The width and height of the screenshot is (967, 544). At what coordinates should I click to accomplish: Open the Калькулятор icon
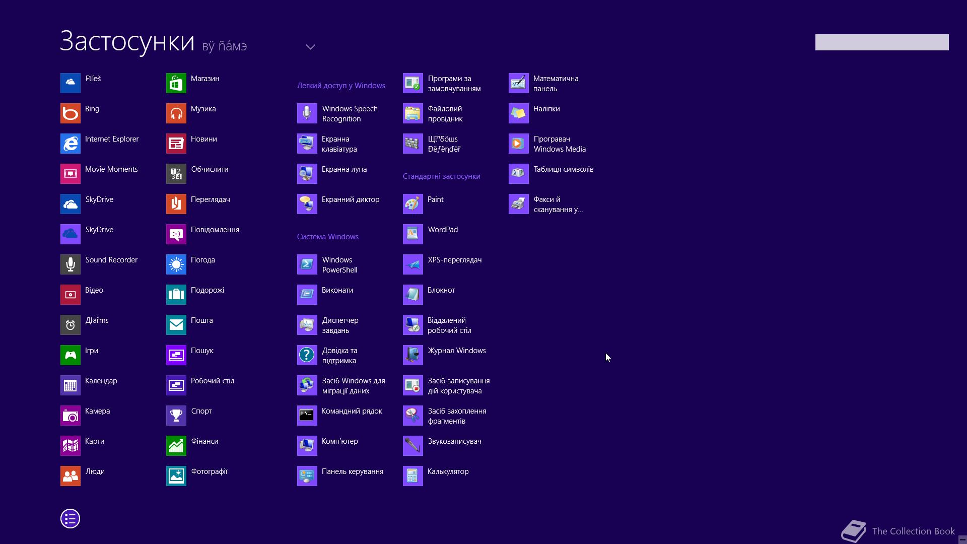[x=413, y=476]
